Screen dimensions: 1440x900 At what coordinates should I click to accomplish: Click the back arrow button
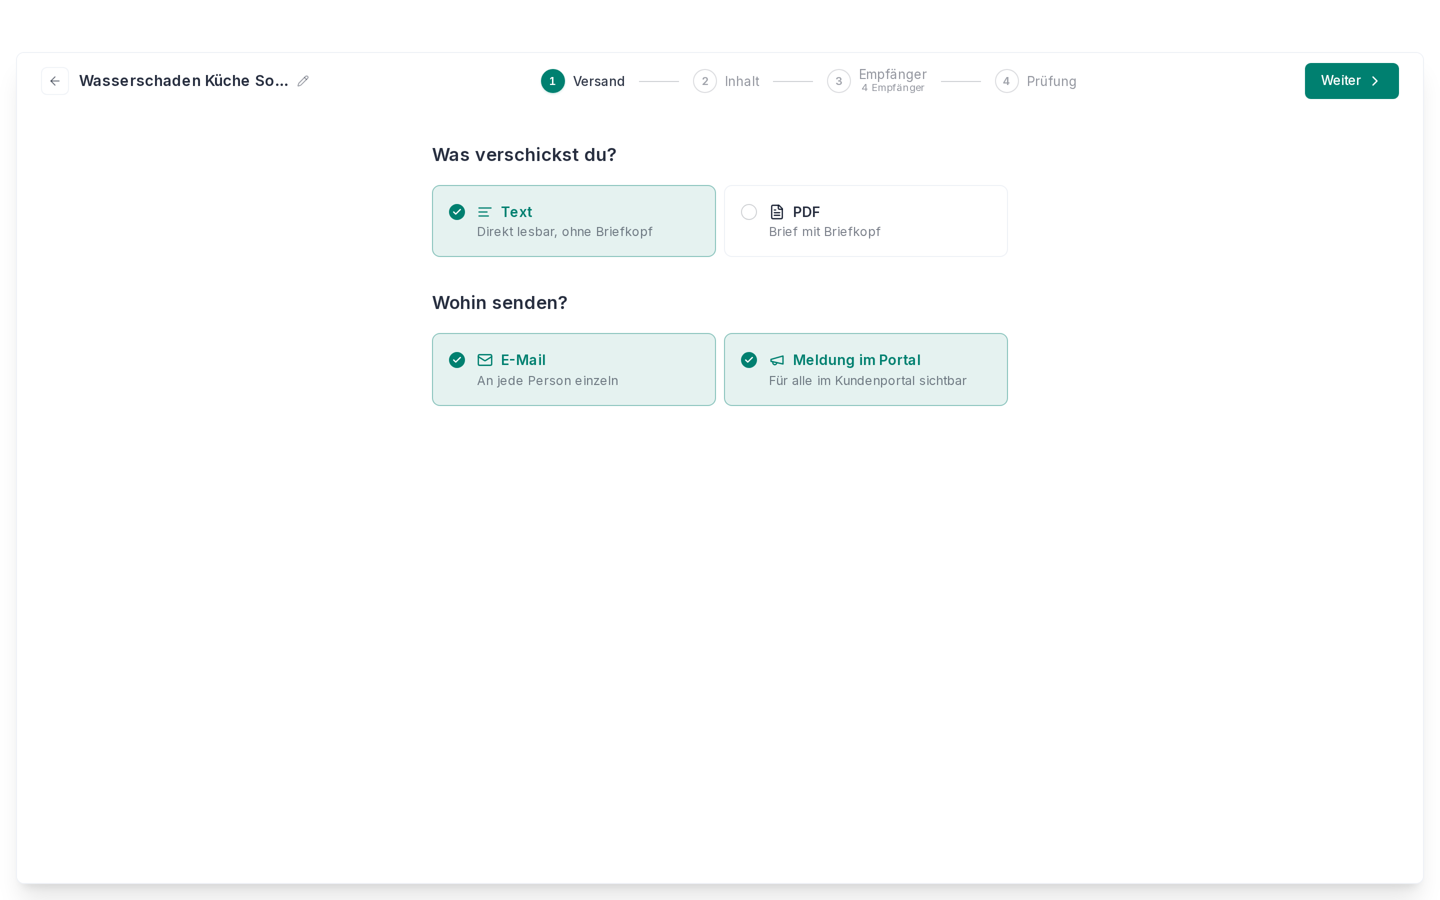(54, 81)
